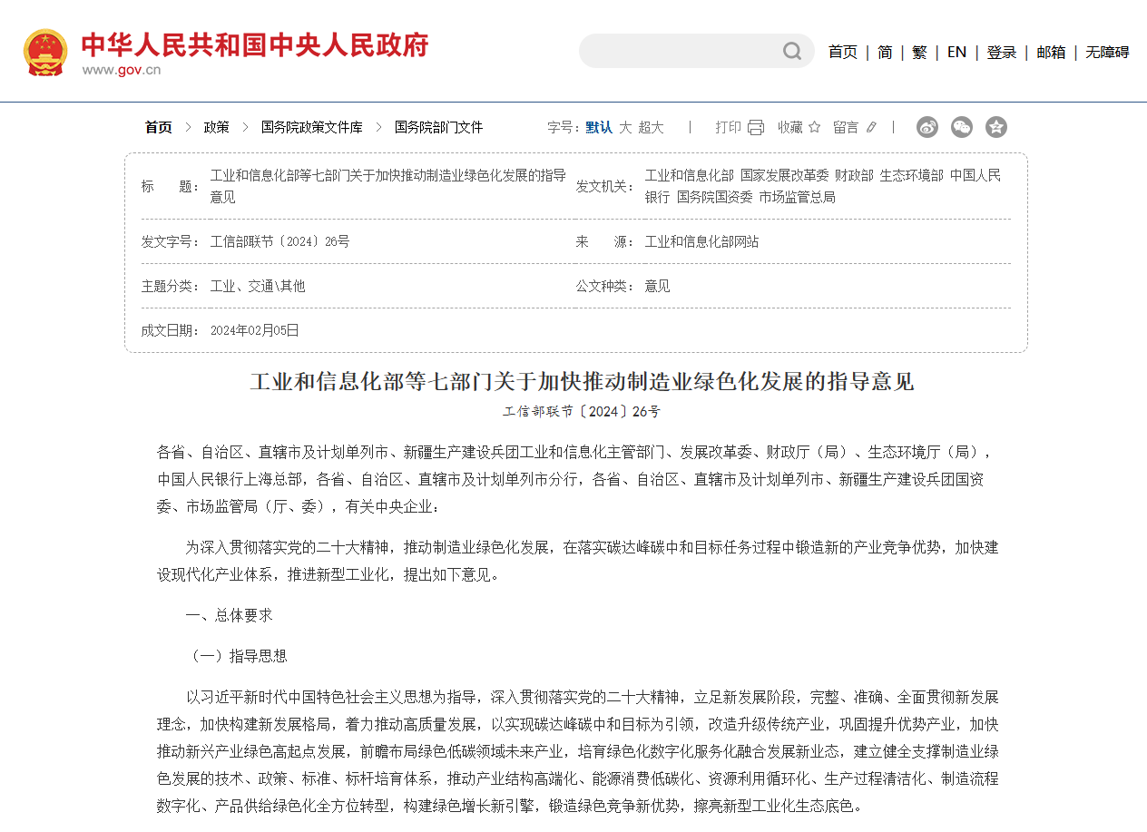
Task: Click the site title 中华人民共和国中央人民政府
Action: [255, 44]
